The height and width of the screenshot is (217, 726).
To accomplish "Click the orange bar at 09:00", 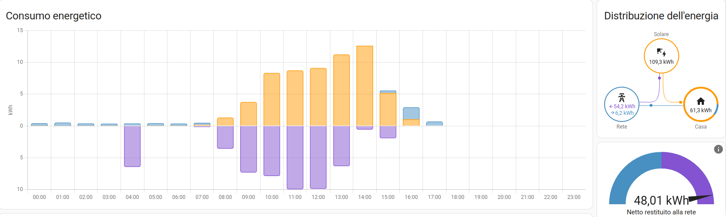I will (249, 114).
